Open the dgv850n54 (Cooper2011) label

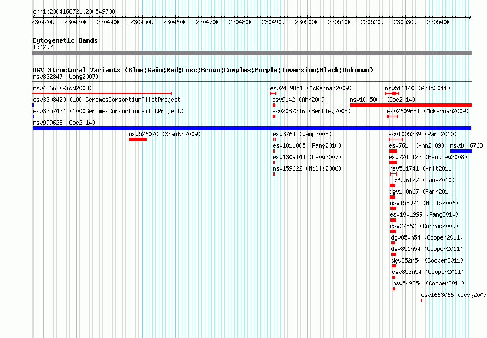(427, 237)
